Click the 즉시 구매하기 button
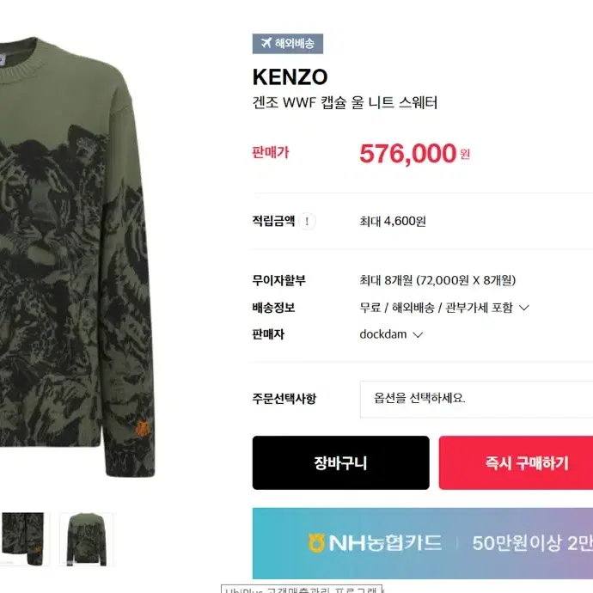This screenshot has height=593, width=593. tap(516, 462)
